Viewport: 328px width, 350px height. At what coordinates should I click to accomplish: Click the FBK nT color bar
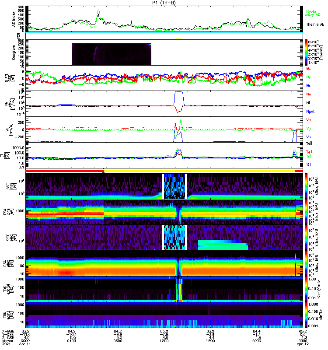(306, 315)
